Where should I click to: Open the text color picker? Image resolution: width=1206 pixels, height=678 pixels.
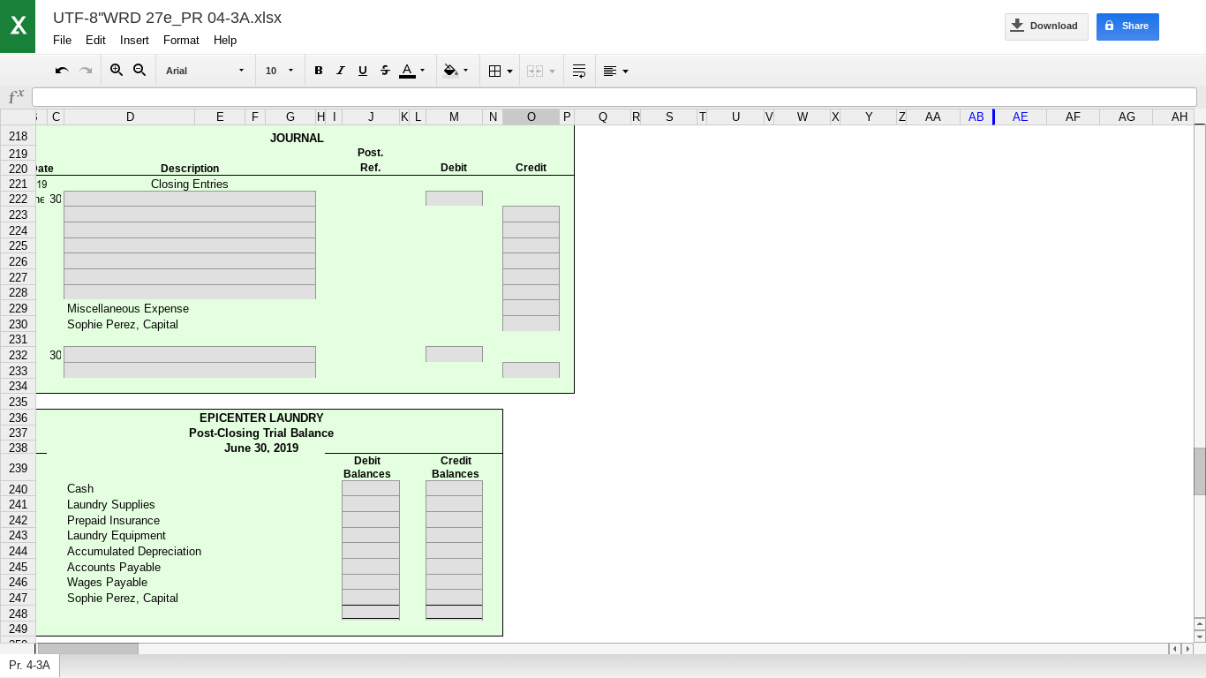(x=412, y=71)
